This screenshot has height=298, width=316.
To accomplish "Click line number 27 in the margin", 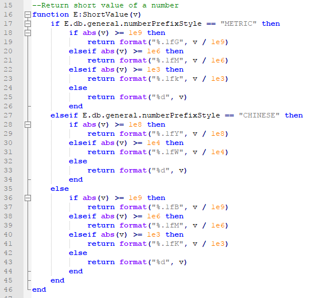I will pyautogui.click(x=8, y=115).
